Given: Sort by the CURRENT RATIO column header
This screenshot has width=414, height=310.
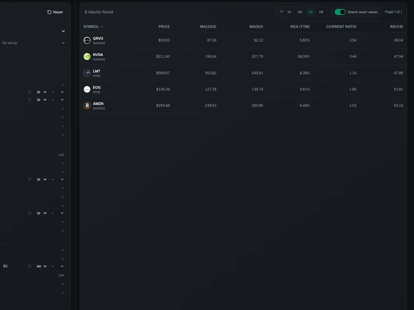Looking at the screenshot, I should [341, 27].
